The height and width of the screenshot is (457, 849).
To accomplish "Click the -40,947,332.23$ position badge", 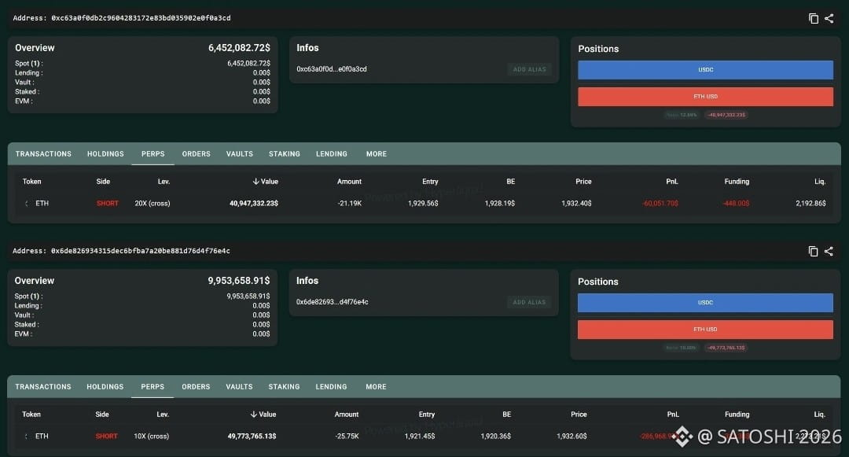I will [726, 115].
